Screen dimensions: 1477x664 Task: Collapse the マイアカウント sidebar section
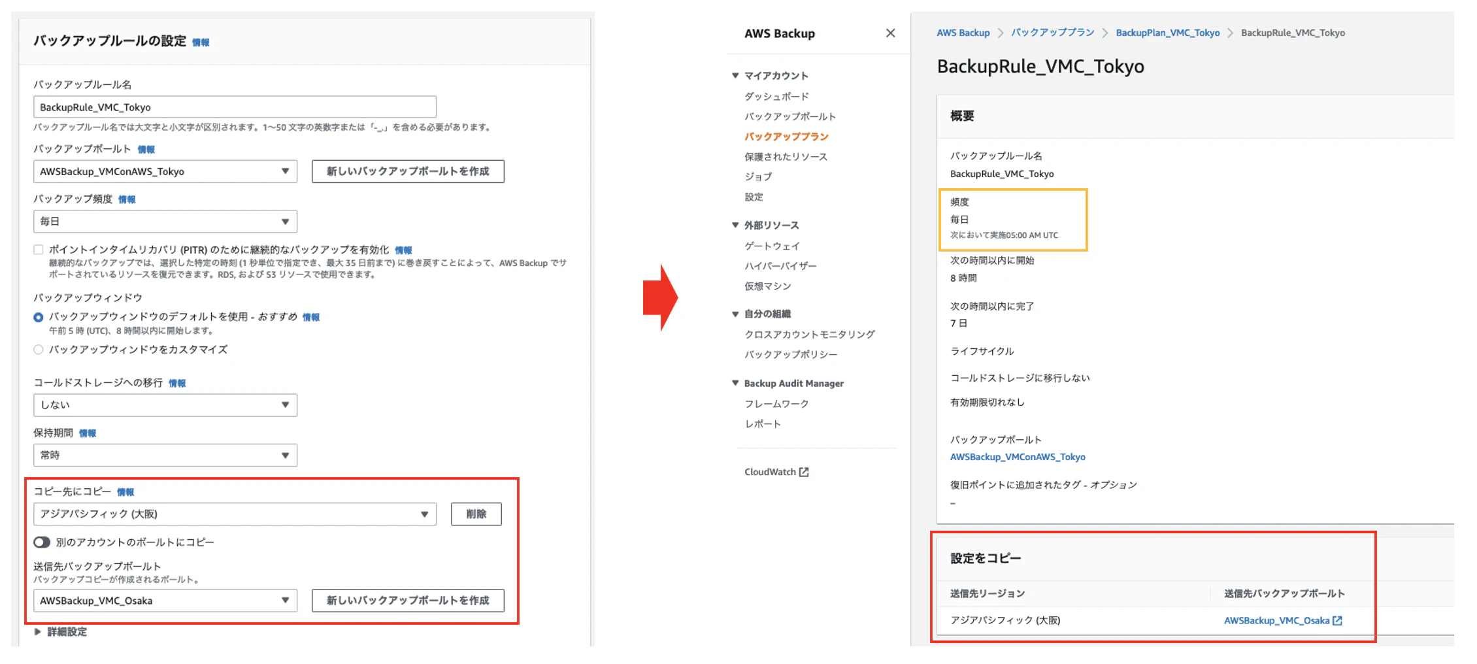735,76
